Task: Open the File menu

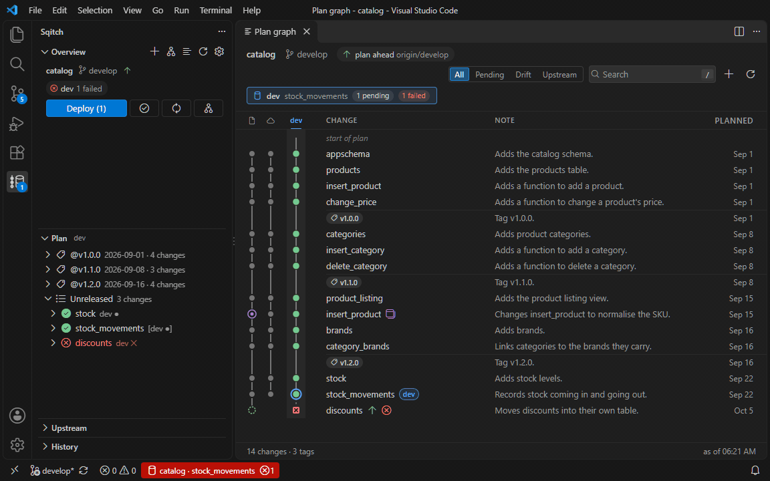Action: (x=35, y=10)
